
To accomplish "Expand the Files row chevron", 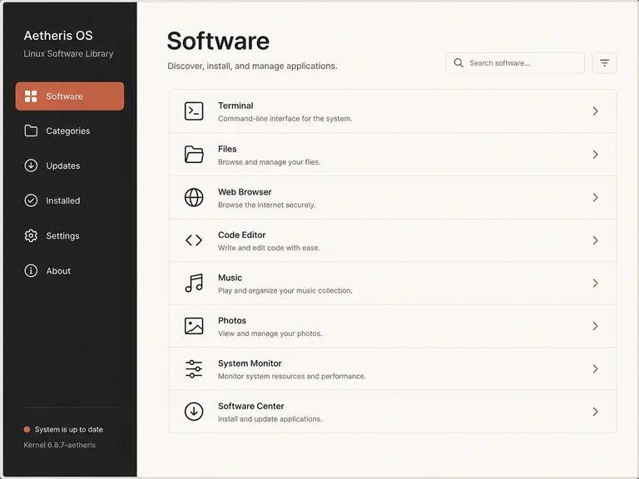I will tap(596, 155).
